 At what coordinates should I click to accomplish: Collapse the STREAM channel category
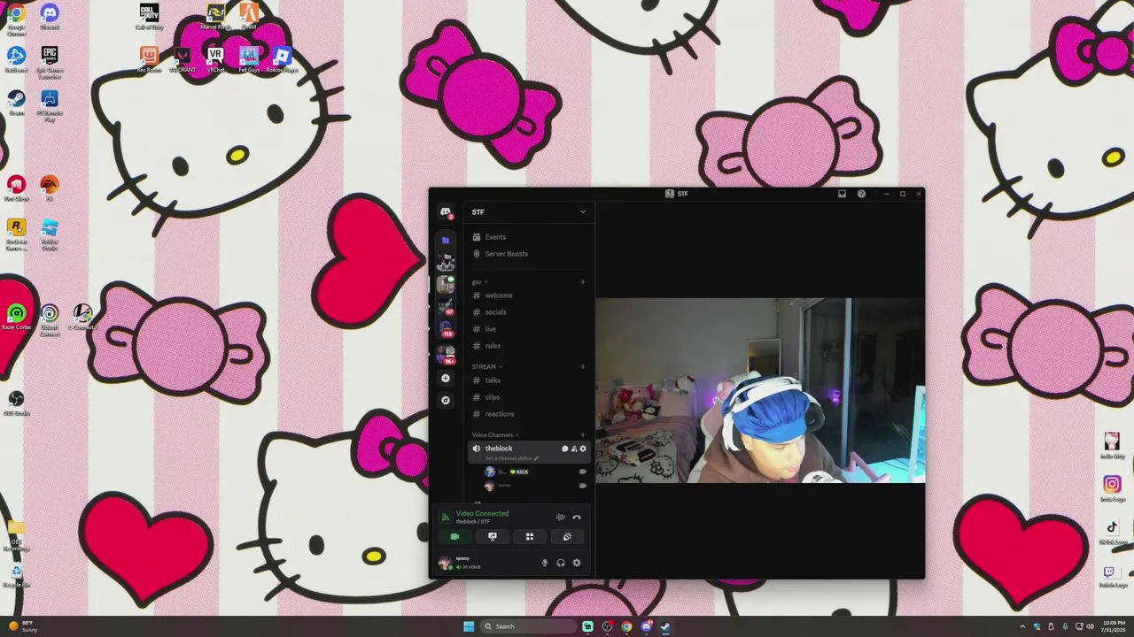(486, 366)
